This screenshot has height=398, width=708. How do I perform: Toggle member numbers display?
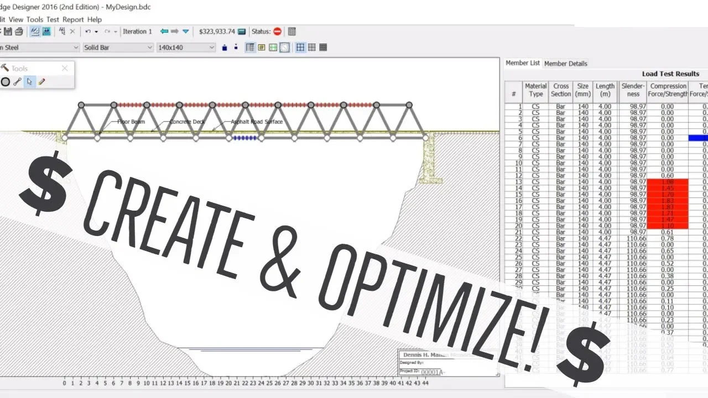(262, 48)
